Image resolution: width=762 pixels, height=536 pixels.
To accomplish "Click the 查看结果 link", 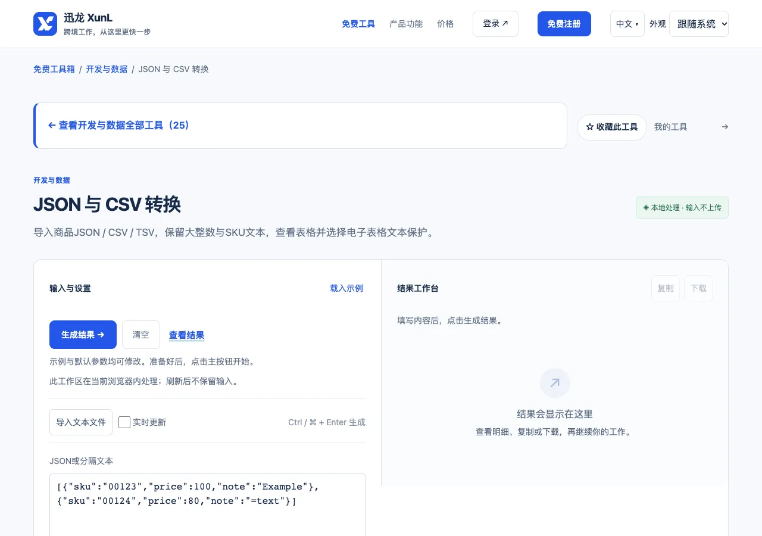I will point(186,335).
